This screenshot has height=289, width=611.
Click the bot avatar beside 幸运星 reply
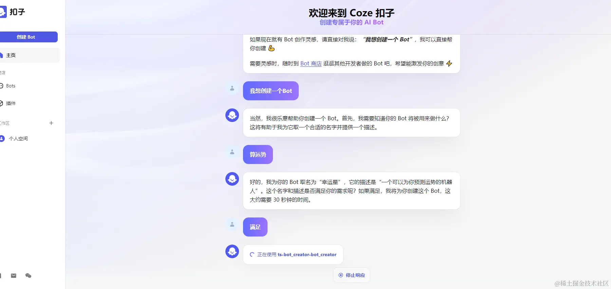(232, 179)
